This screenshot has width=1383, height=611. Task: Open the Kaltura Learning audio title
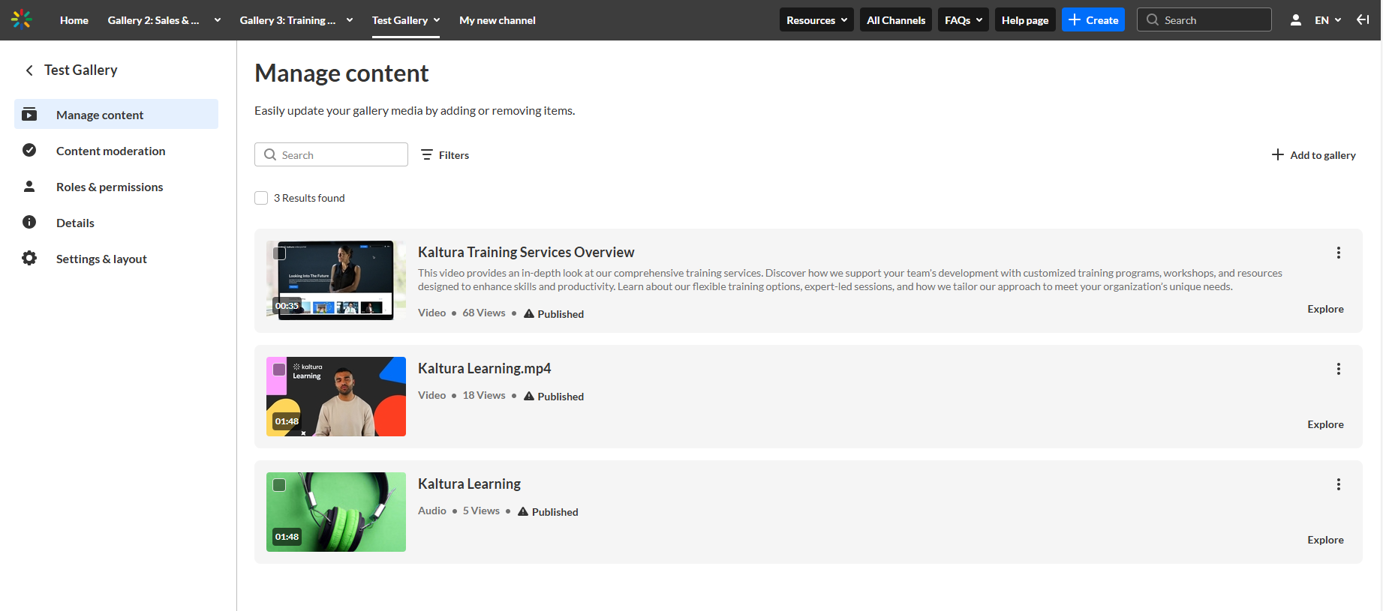[x=469, y=484]
